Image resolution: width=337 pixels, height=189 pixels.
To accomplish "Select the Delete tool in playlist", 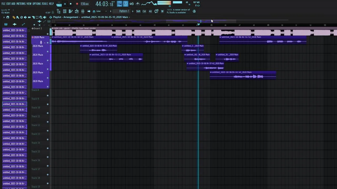I will pyautogui.click(x=22, y=17).
